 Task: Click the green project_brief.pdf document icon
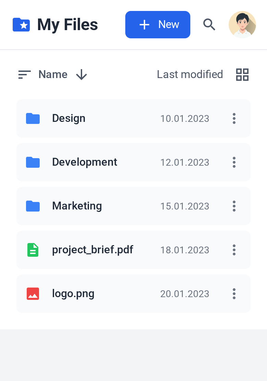tap(33, 250)
